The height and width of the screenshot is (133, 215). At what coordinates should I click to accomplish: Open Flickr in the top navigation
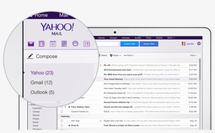click(149, 38)
